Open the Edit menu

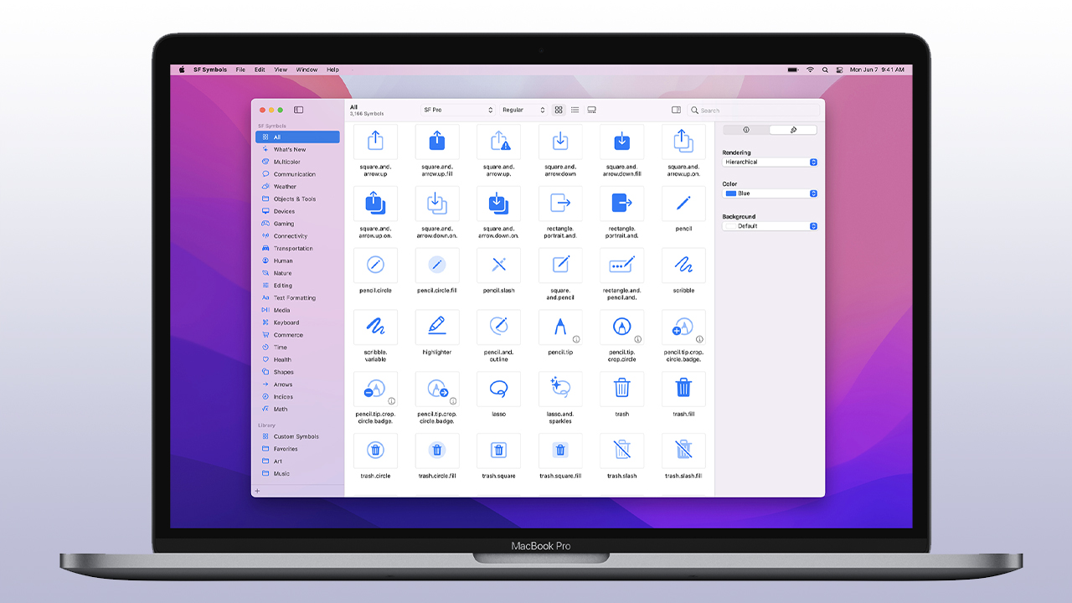[260, 70]
